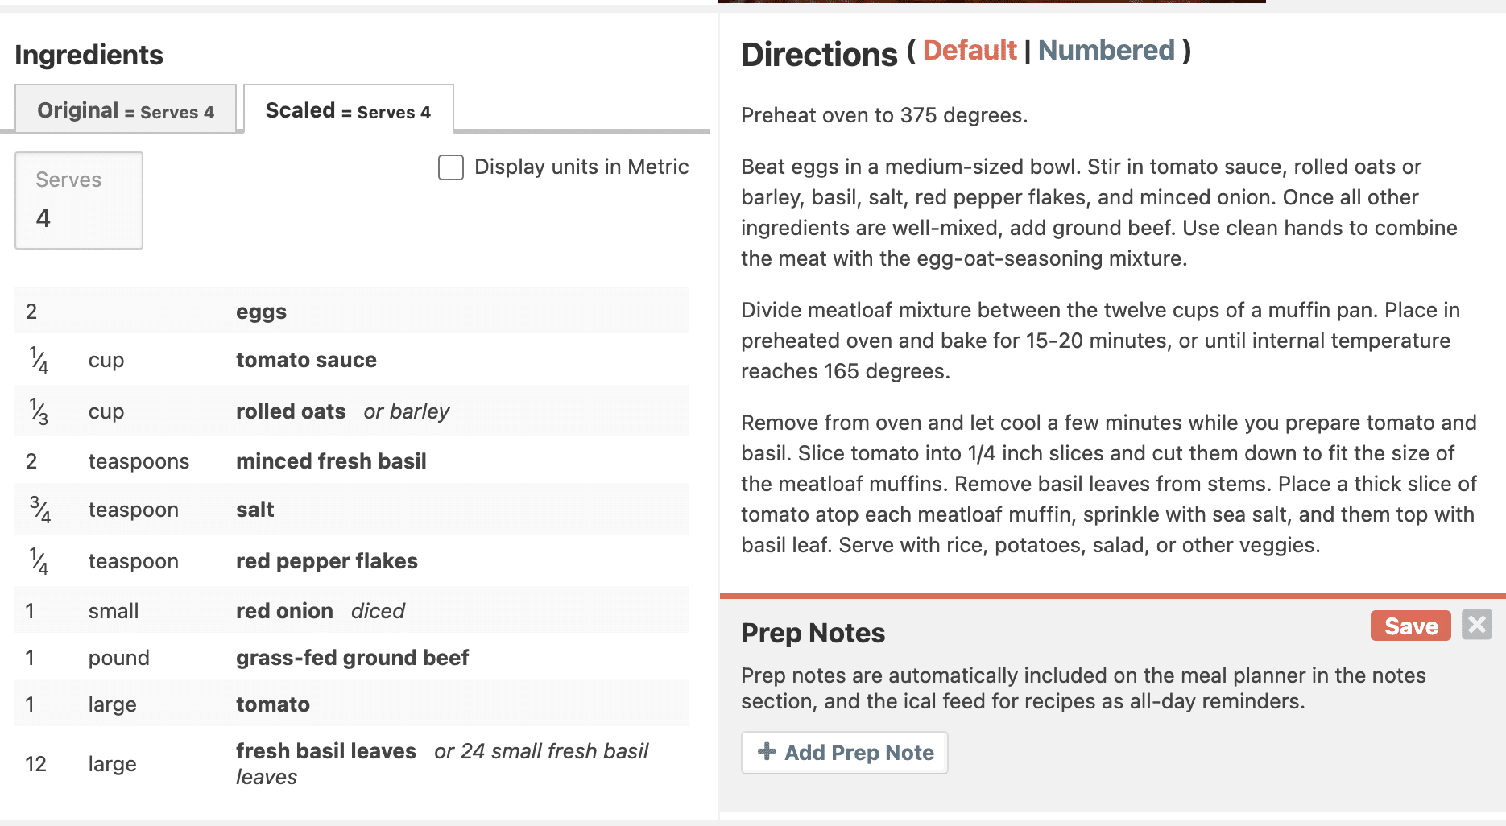Screen dimensions: 1506x826
Task: Click the rolled oats ingredient
Action: [x=291, y=411]
